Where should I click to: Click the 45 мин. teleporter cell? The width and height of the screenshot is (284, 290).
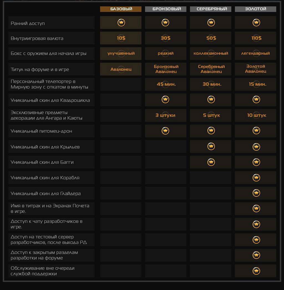pyautogui.click(x=166, y=84)
